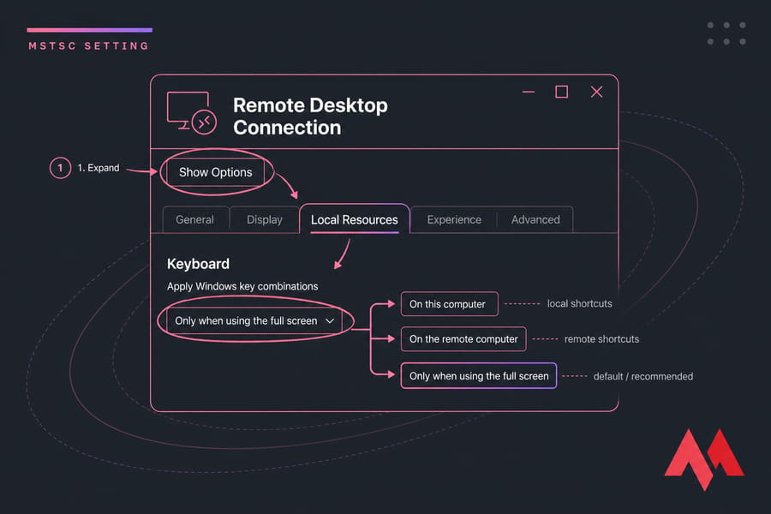Go to the Experience tab
The image size is (771, 514).
pyautogui.click(x=454, y=220)
